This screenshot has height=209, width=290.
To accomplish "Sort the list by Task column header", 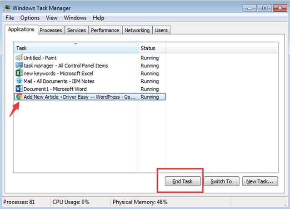I will (76, 48).
